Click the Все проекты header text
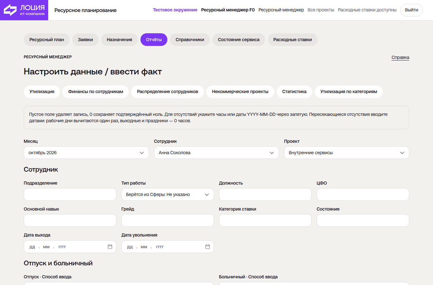The width and height of the screenshot is (433, 285). (321, 10)
